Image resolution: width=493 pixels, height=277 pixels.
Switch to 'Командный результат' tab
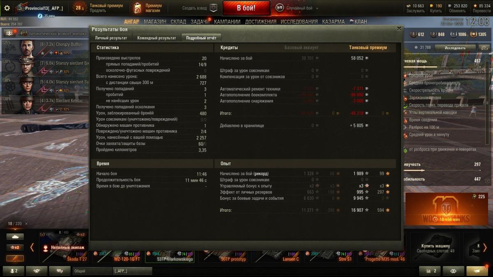157,38
